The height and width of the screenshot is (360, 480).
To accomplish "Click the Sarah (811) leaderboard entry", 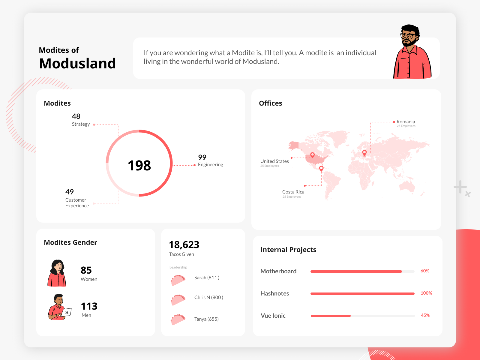I will 207,278.
